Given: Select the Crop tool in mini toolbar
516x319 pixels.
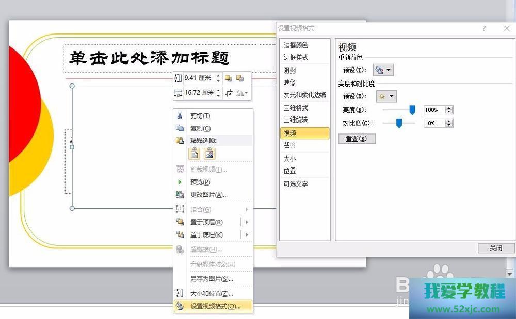Looking at the screenshot, I should pos(229,93).
